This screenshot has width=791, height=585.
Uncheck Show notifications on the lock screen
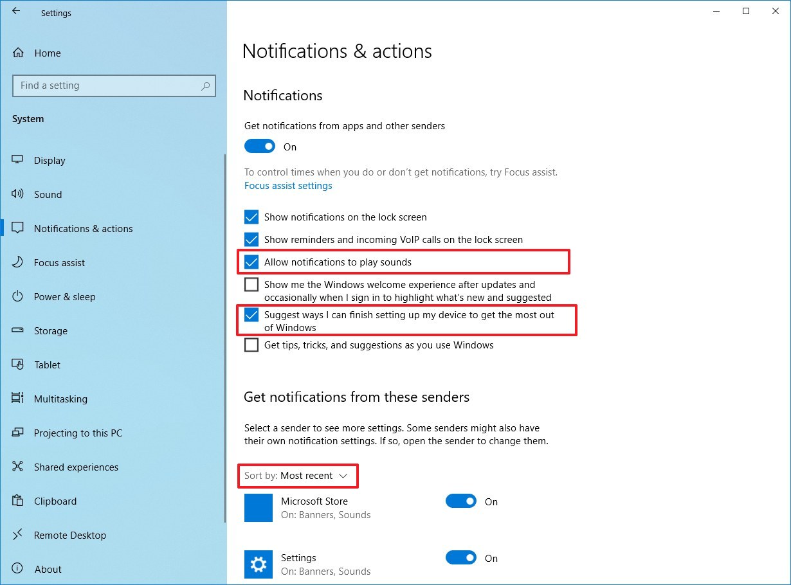(x=251, y=217)
